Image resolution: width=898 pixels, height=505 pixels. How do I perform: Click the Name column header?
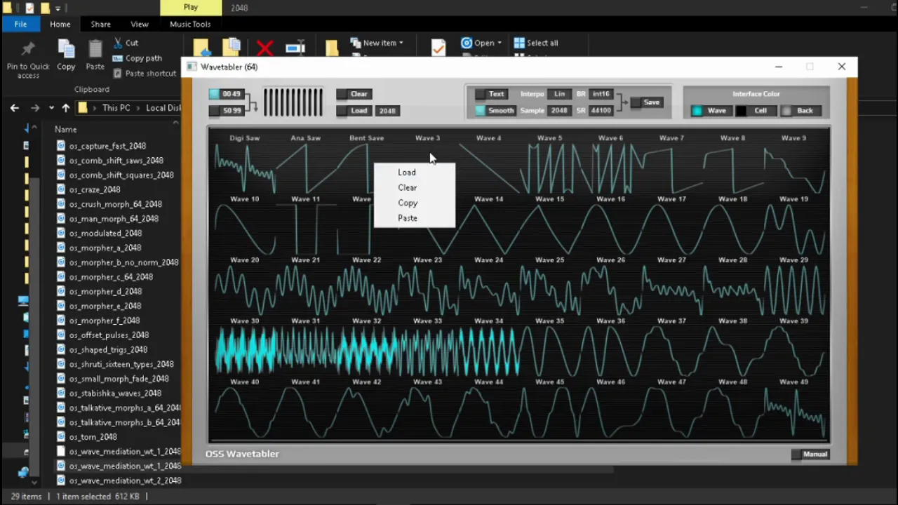click(66, 130)
